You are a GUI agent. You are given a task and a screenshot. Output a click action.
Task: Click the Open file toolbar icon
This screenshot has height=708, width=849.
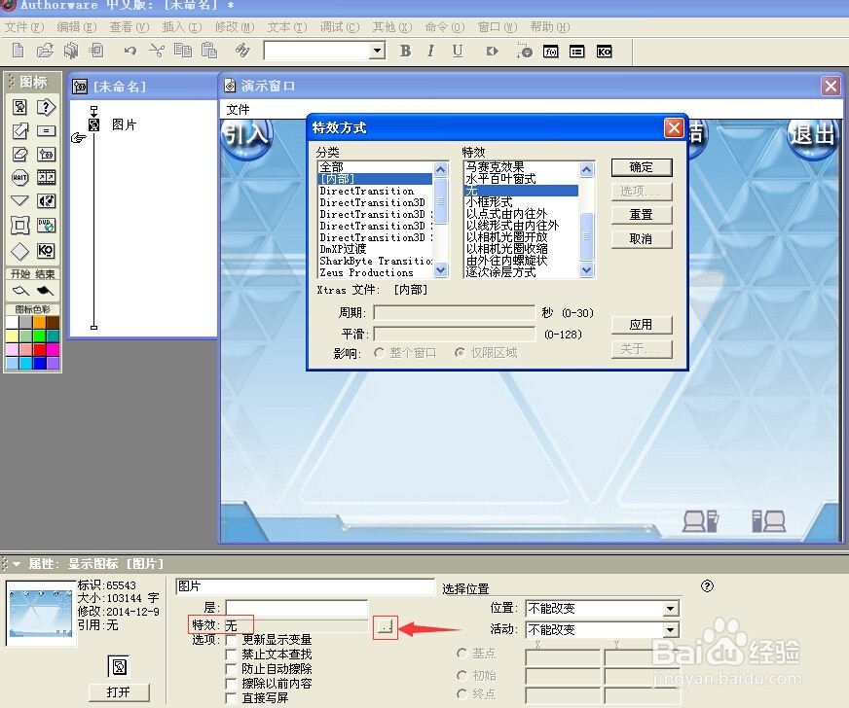pos(45,51)
